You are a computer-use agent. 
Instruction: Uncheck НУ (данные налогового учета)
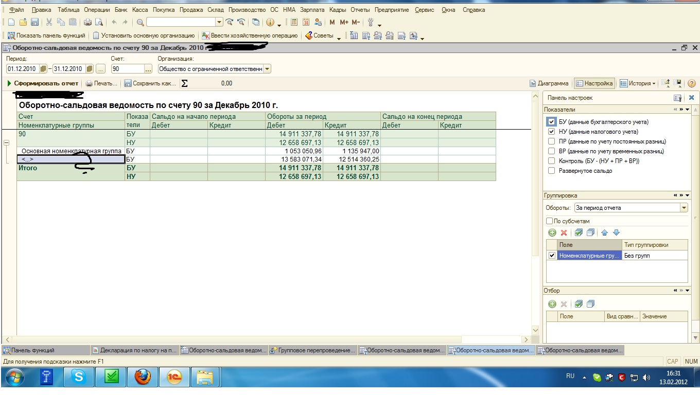coord(552,132)
